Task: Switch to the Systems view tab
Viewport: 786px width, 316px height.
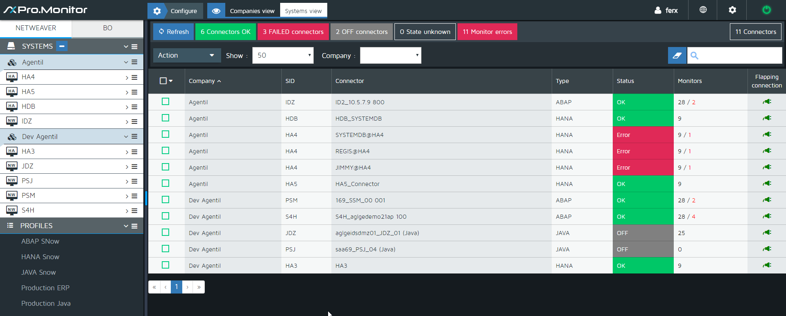Action: (303, 11)
